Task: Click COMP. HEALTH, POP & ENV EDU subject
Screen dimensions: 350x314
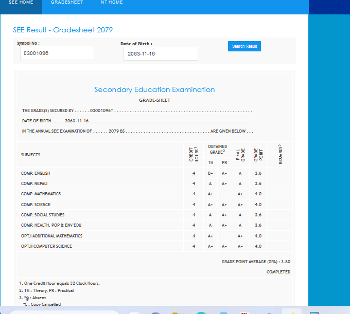Action: tap(51, 225)
